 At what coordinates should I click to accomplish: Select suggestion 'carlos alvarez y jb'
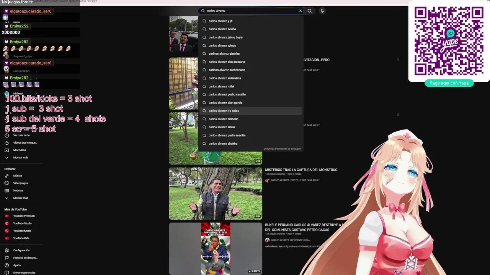pyautogui.click(x=251, y=21)
